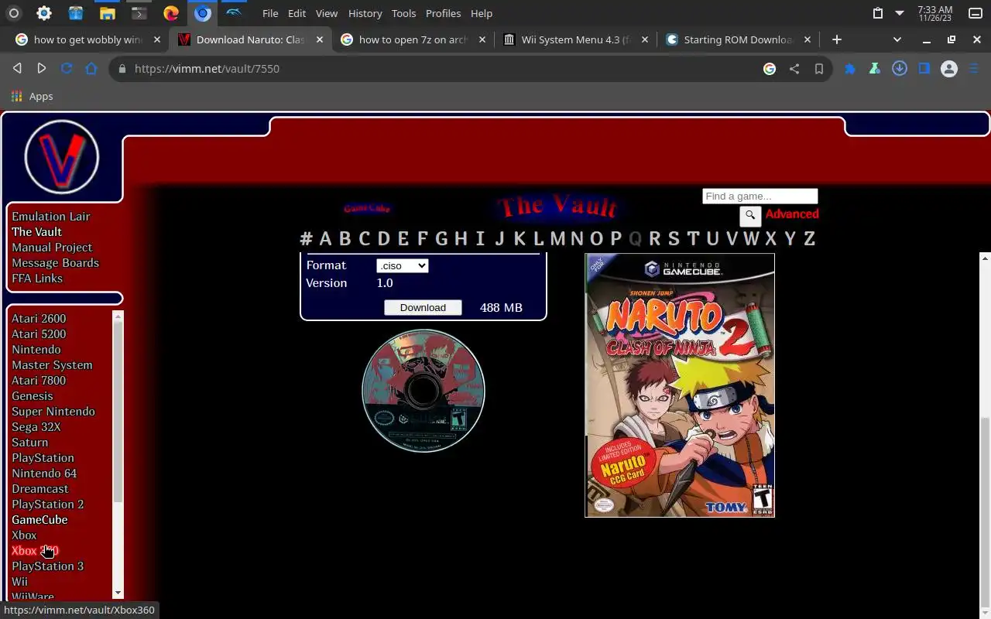Click the Advanced search link
The image size is (991, 619).
pos(792,214)
